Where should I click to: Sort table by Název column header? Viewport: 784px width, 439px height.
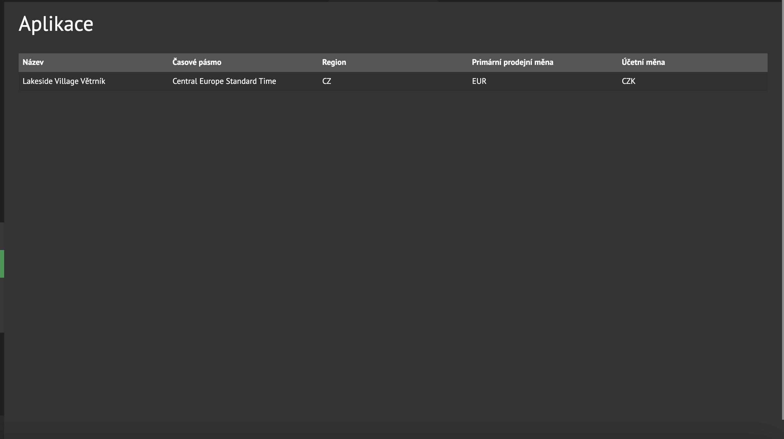tap(33, 62)
